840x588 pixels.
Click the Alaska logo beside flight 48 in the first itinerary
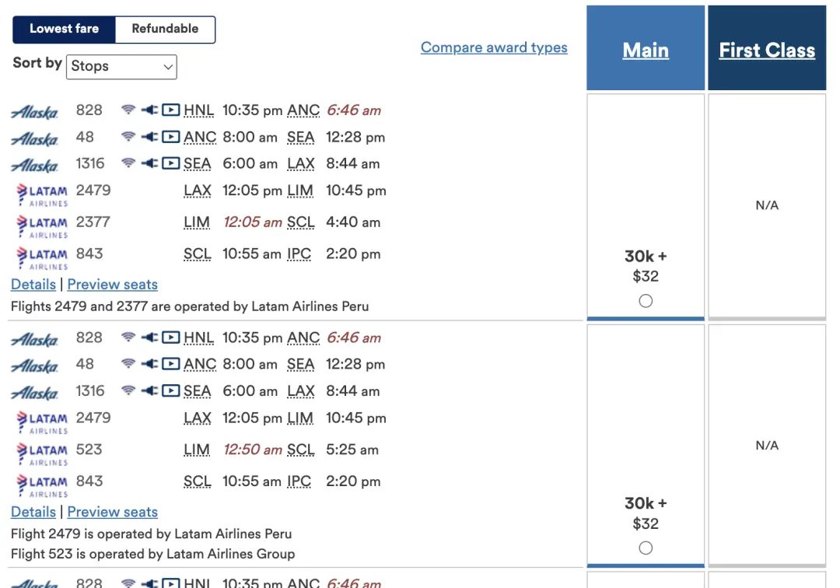(35, 139)
